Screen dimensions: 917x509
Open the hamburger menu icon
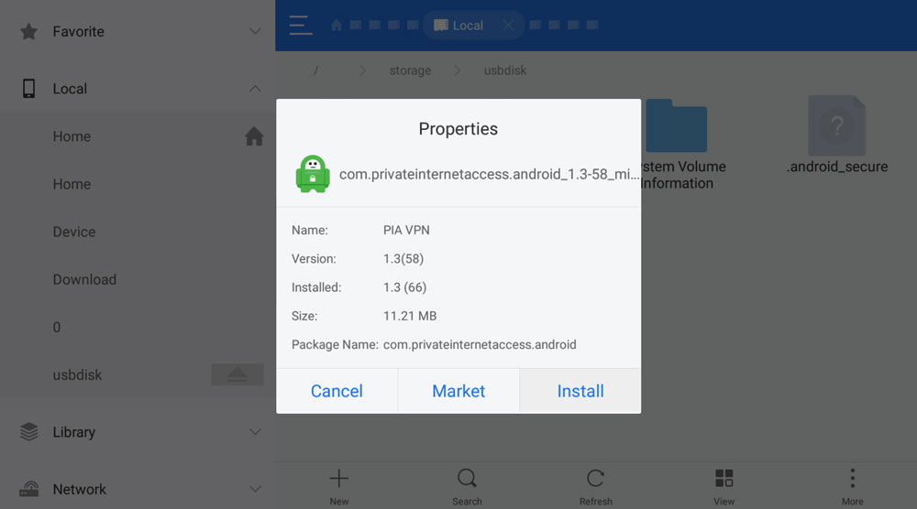pos(301,25)
